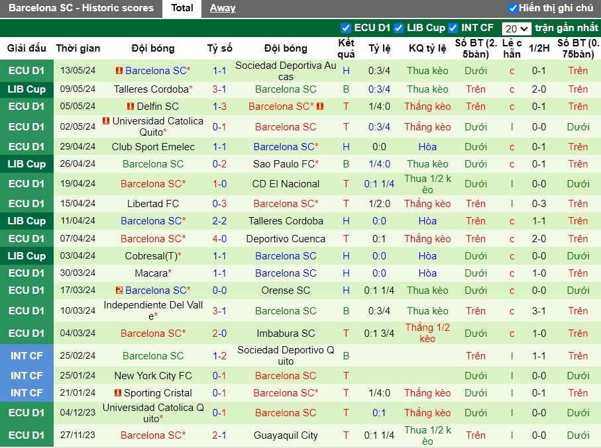
Task: Click the 1/2H column header
Action: [x=539, y=48]
